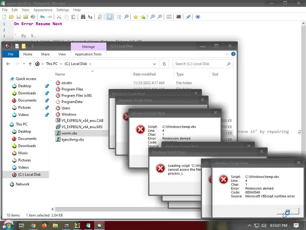The height and width of the screenshot is (230, 306).
Task: Select the Share ribbon tab in Explorer
Action: coord(45,54)
